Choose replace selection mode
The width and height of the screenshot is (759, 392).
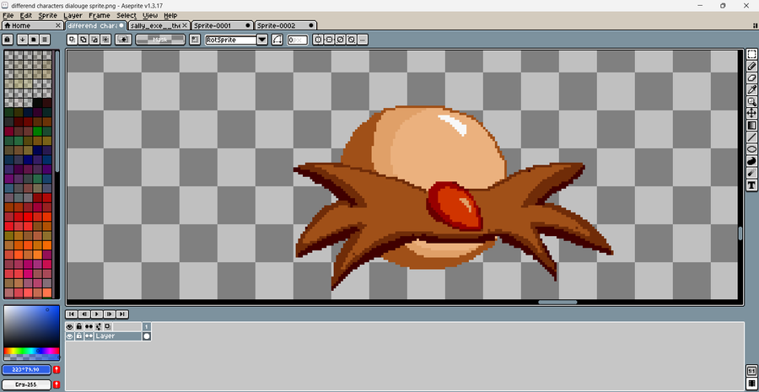point(73,40)
